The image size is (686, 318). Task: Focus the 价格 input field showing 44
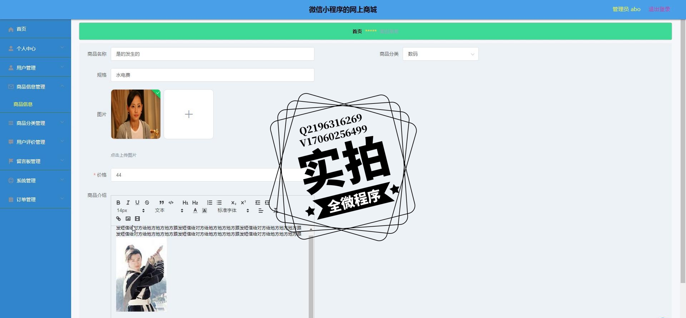pos(212,175)
